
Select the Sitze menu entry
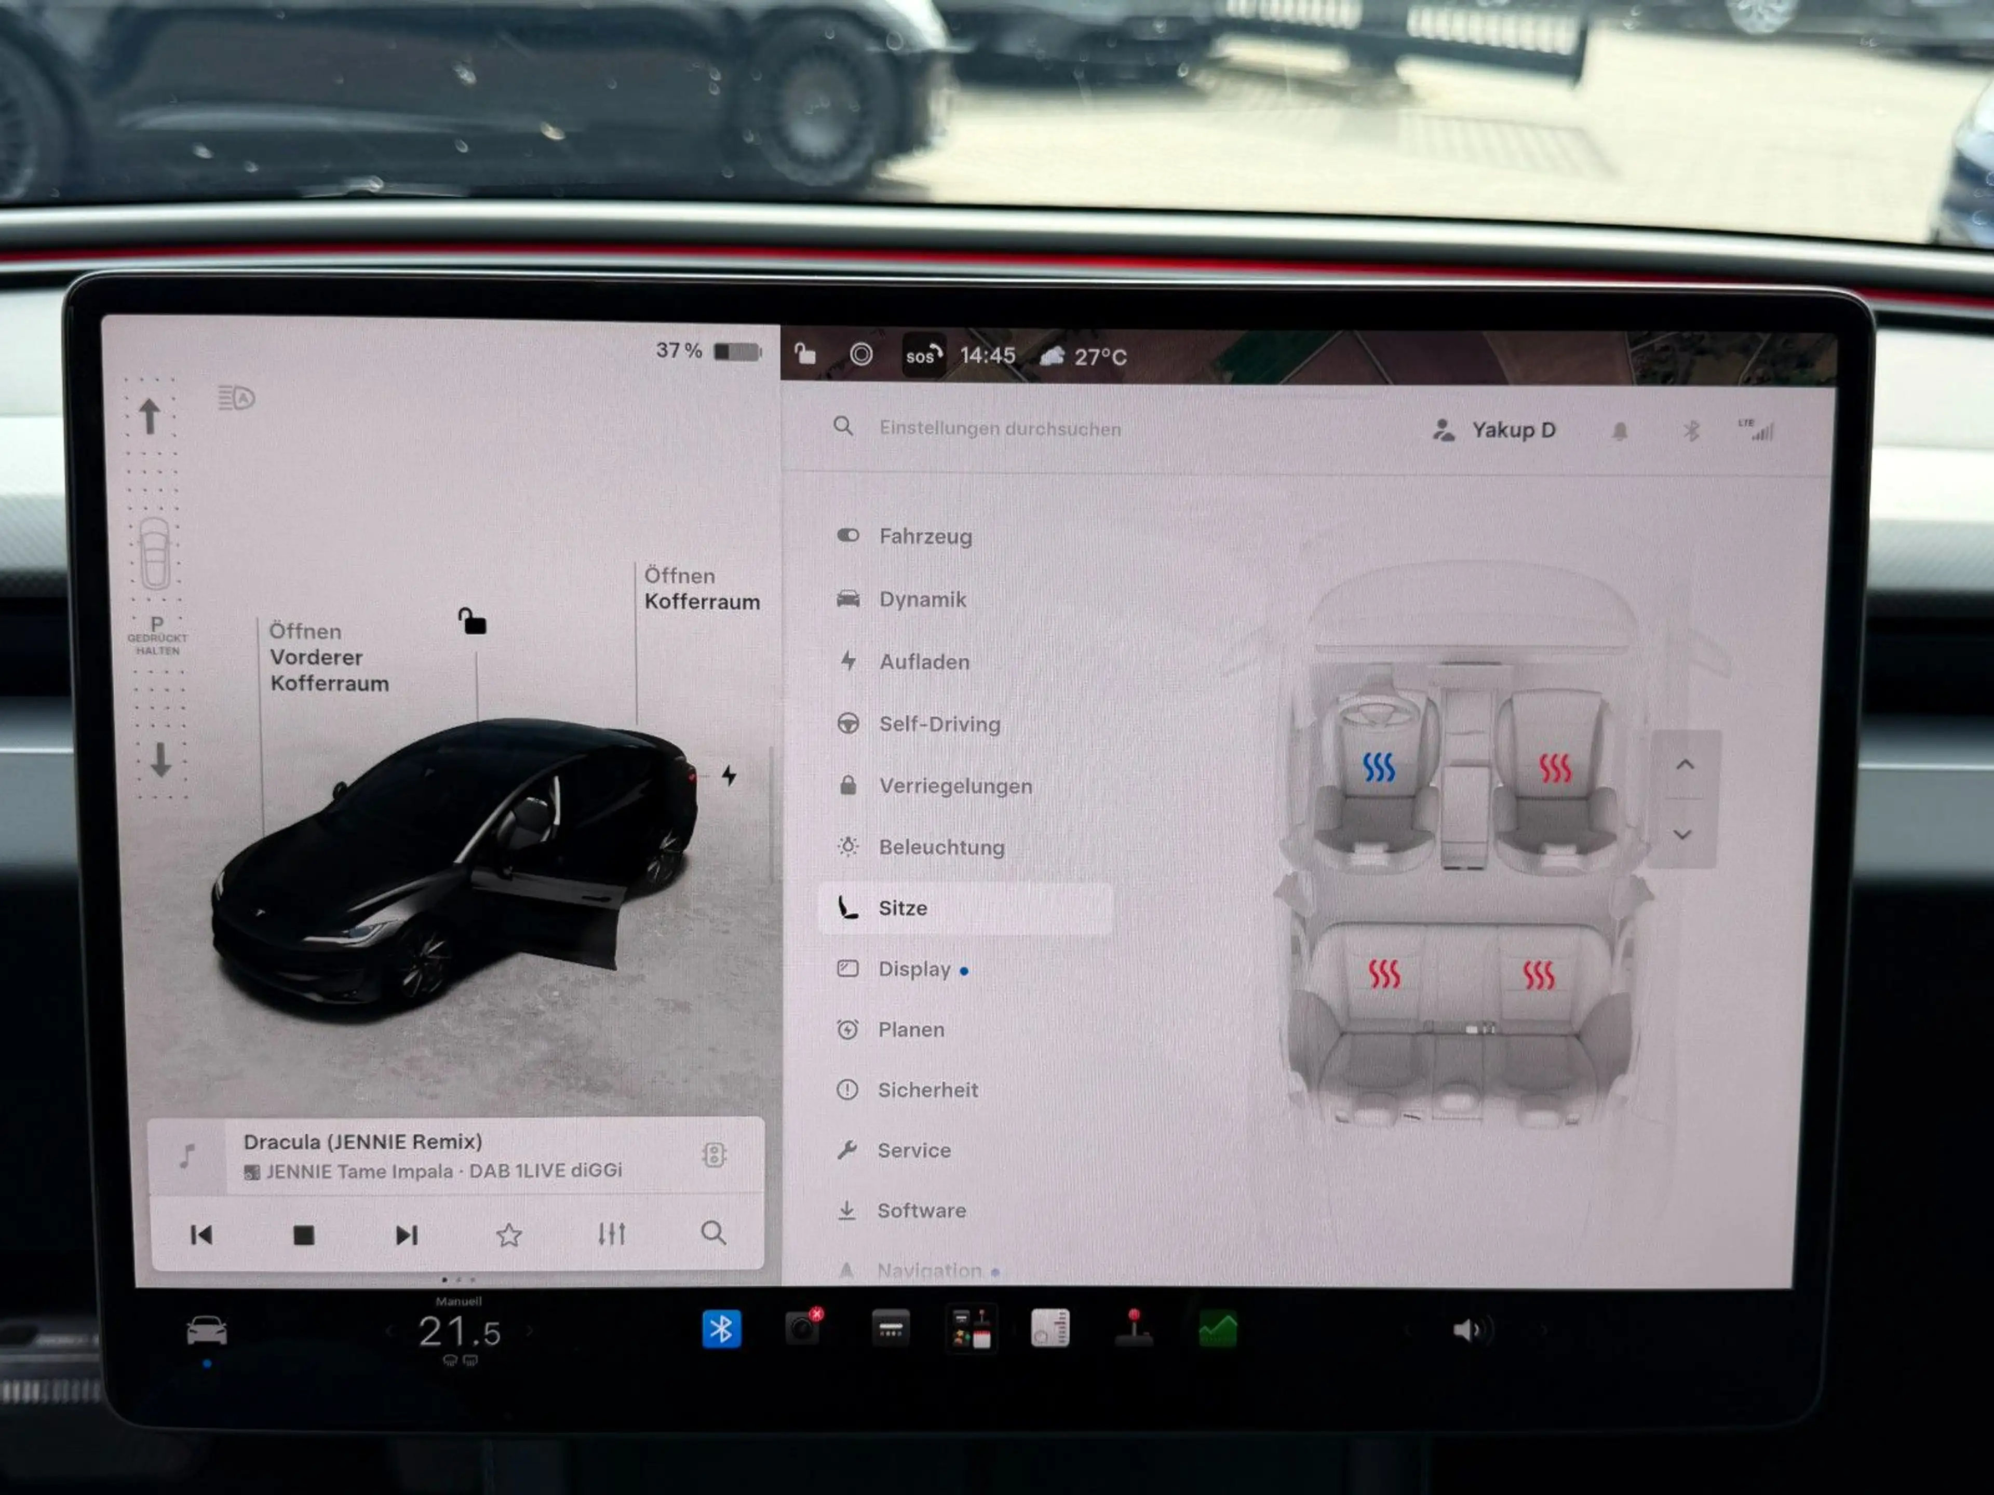[x=965, y=907]
